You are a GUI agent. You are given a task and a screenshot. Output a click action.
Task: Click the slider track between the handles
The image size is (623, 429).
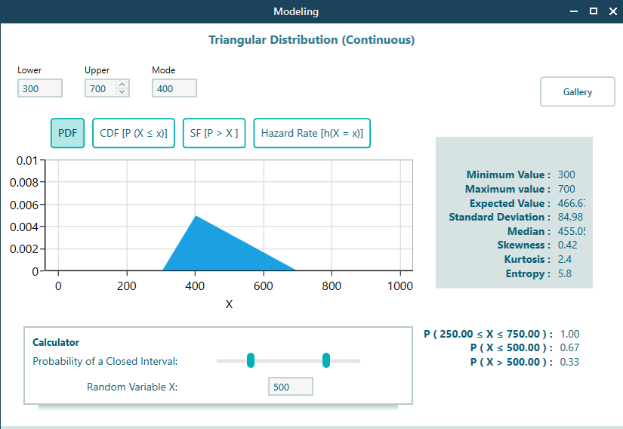288,361
